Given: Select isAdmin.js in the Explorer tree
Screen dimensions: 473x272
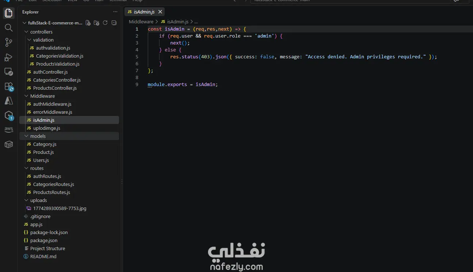Looking at the screenshot, I should (69, 120).
